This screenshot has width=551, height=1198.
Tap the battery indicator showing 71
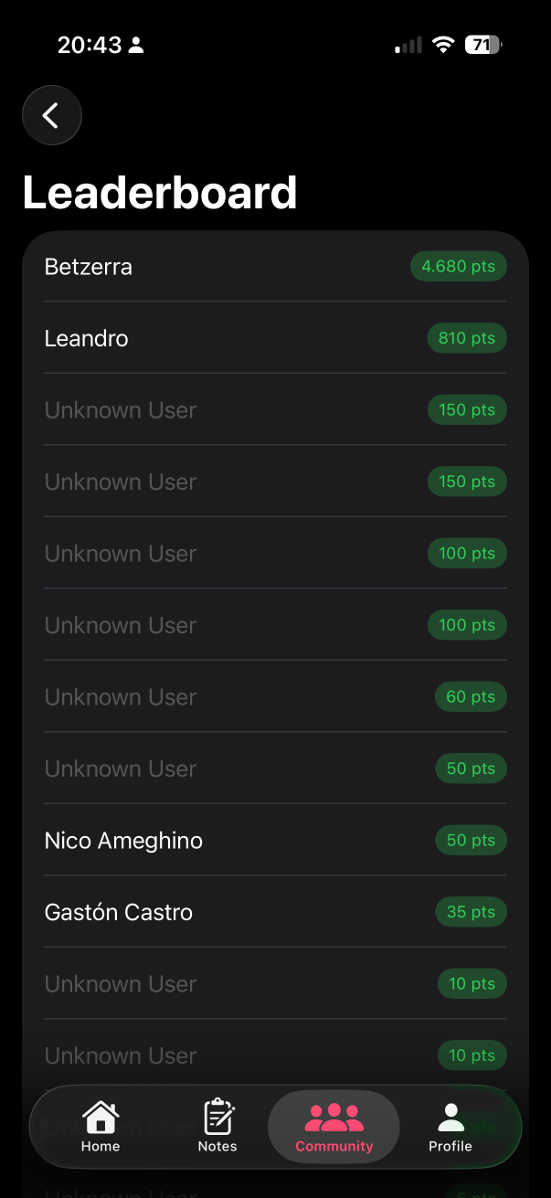[482, 45]
